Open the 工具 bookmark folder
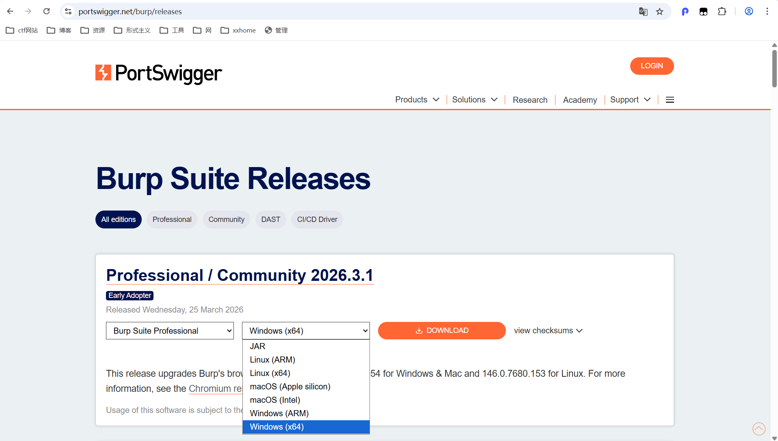This screenshot has width=778, height=441. pyautogui.click(x=172, y=30)
